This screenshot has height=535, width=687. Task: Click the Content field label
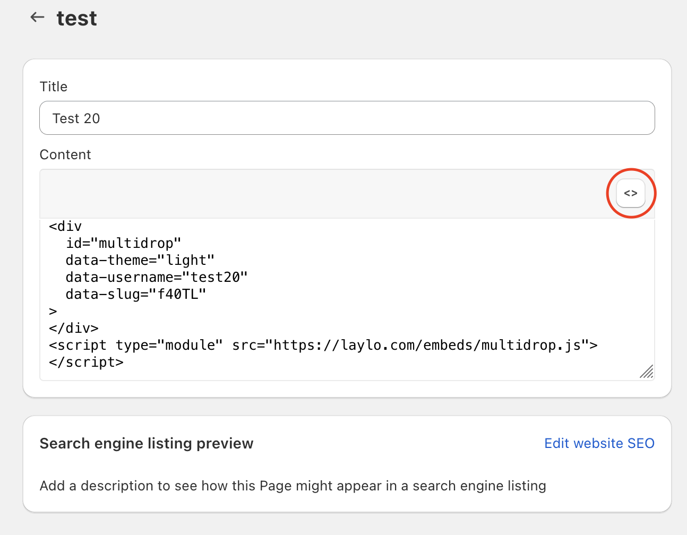tap(65, 154)
